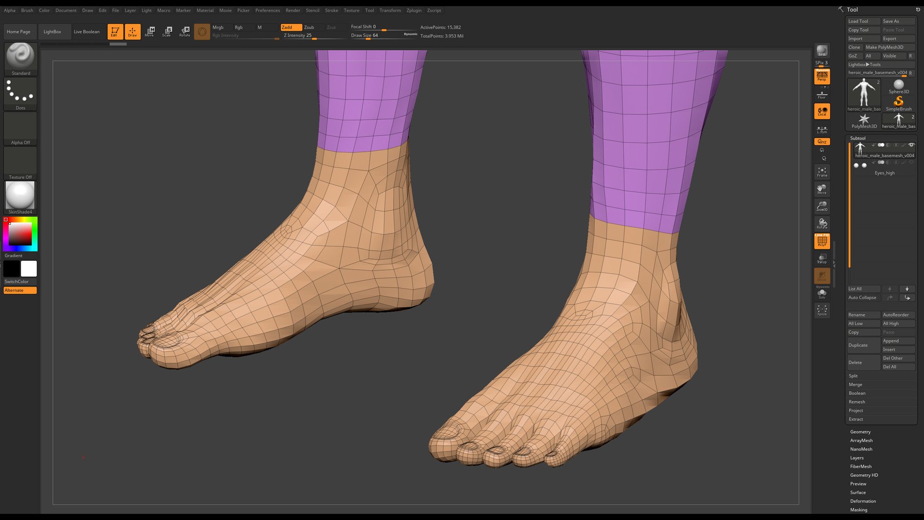Click the Xpose icon
Screen dimensions: 924x520
click(822, 310)
